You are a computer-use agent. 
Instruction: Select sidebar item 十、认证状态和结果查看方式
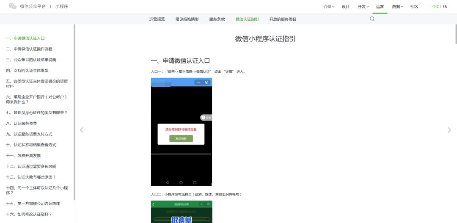[31, 145]
